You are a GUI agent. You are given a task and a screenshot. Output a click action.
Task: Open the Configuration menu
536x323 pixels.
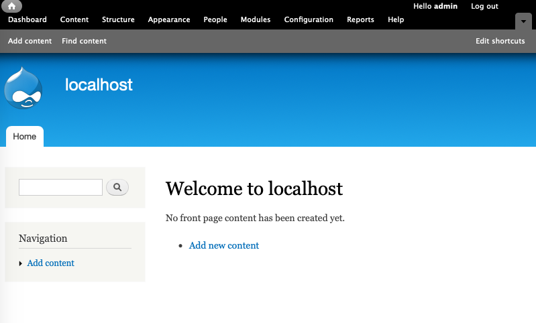(x=309, y=19)
